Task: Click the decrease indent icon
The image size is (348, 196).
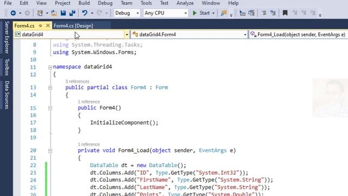Action: tap(242, 13)
